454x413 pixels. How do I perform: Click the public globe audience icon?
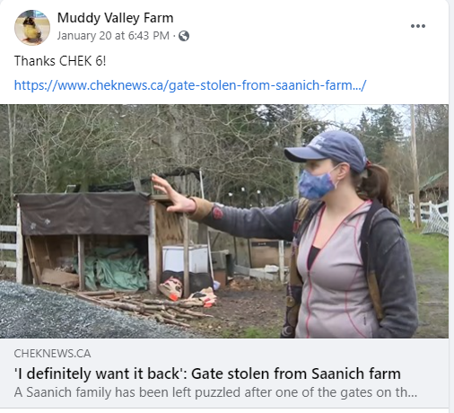point(184,36)
